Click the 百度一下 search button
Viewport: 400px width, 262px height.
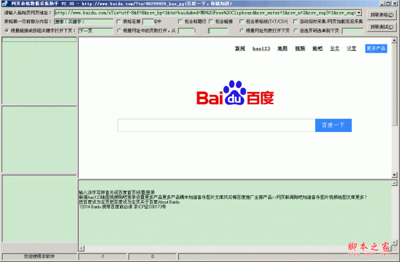pos(333,125)
